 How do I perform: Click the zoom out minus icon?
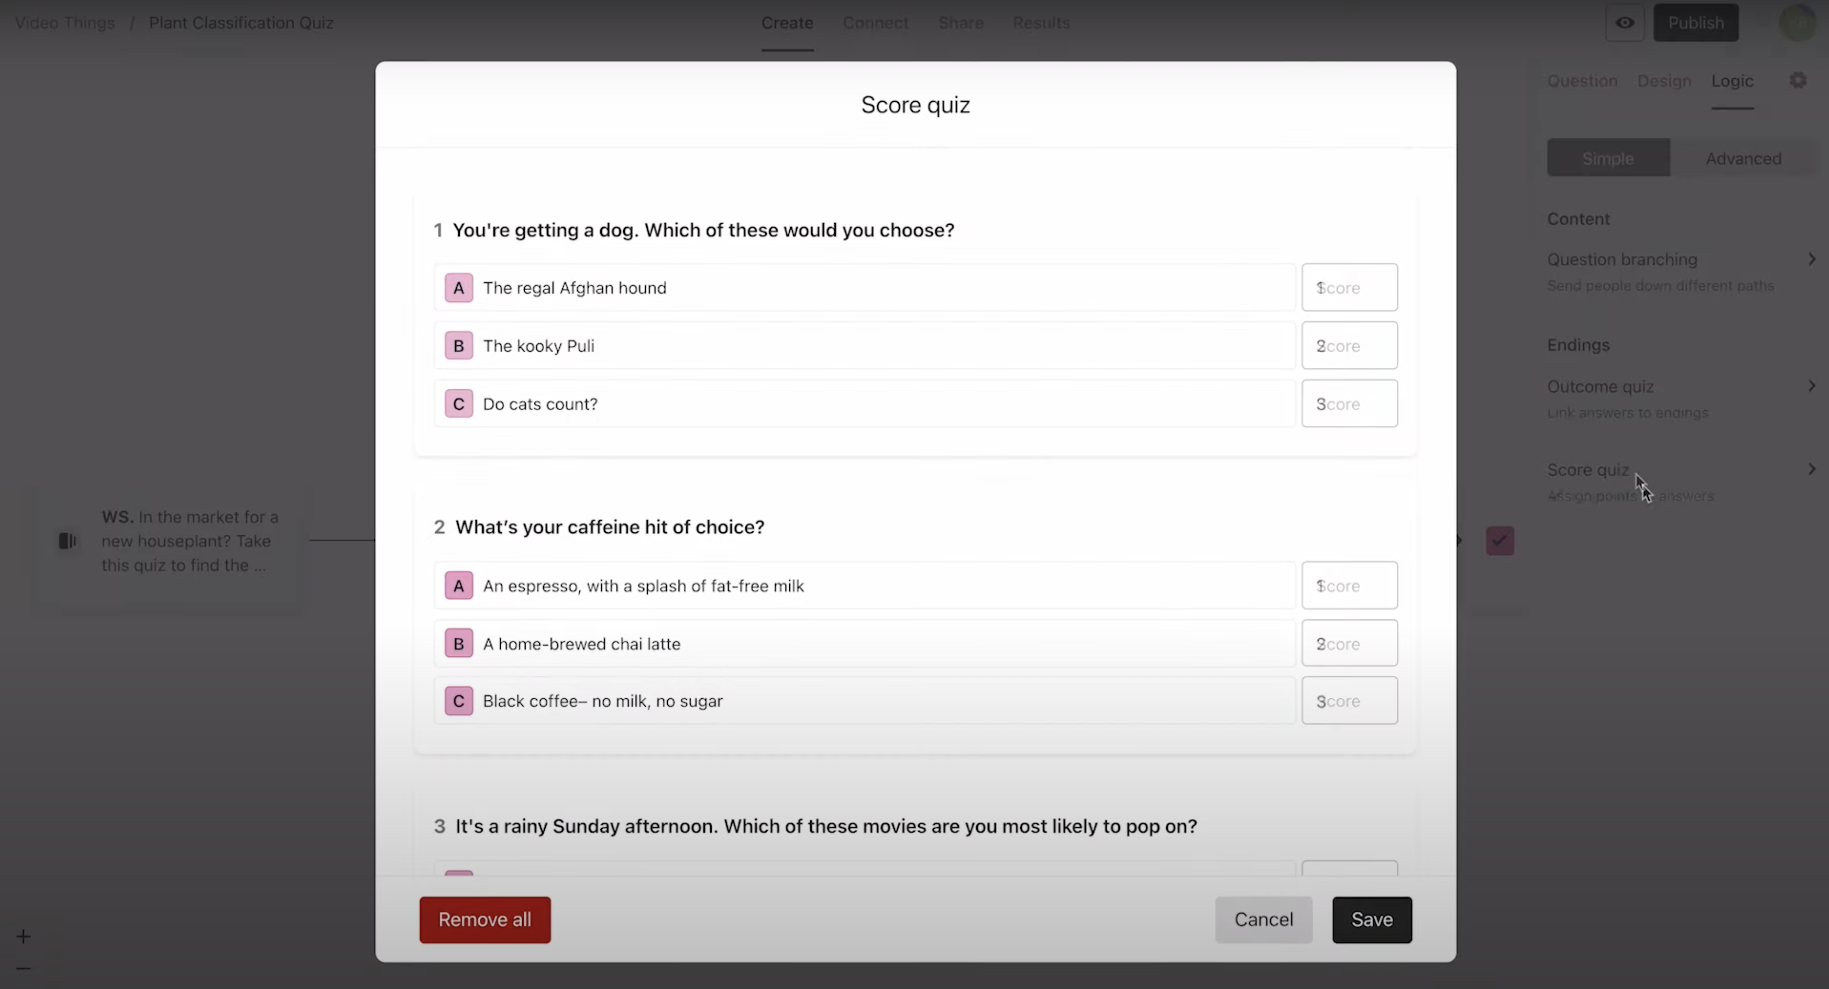[x=24, y=968]
